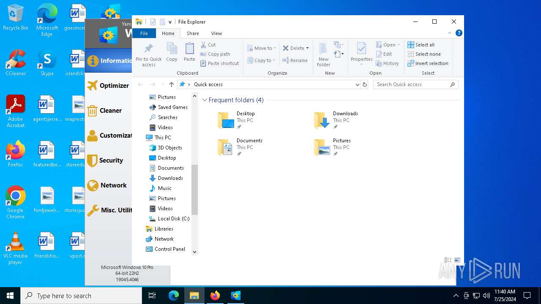Open the Recycle Bin desktop icon
This screenshot has width=541, height=304.
(x=16, y=18)
